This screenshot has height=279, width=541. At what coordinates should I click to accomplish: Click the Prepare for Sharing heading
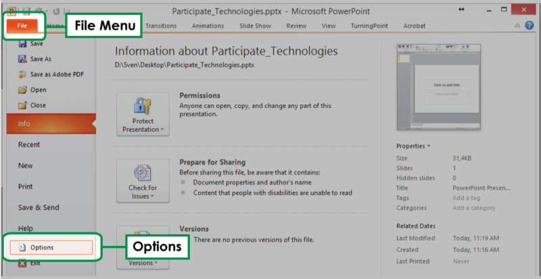(x=212, y=162)
